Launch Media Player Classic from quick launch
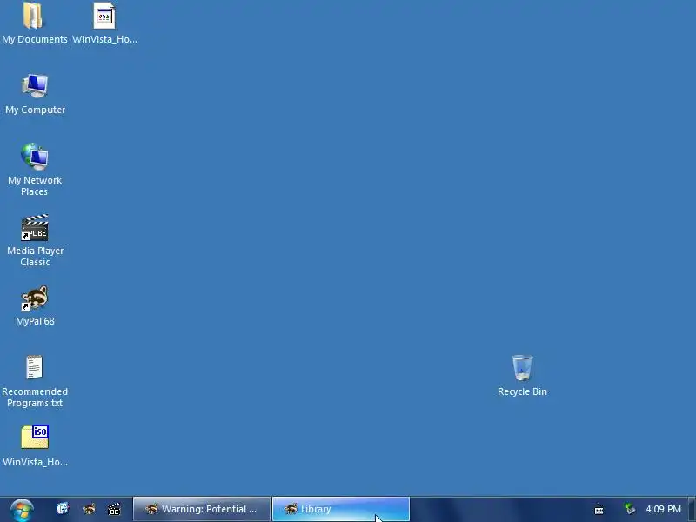The width and height of the screenshot is (696, 522). point(115,509)
